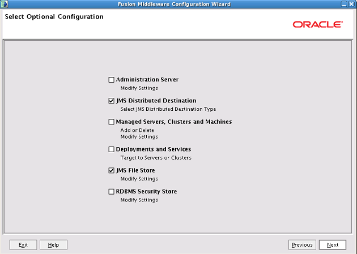357x254 pixels.
Task: Select the RDBMS Security Store checkbox
Action: tap(111, 192)
